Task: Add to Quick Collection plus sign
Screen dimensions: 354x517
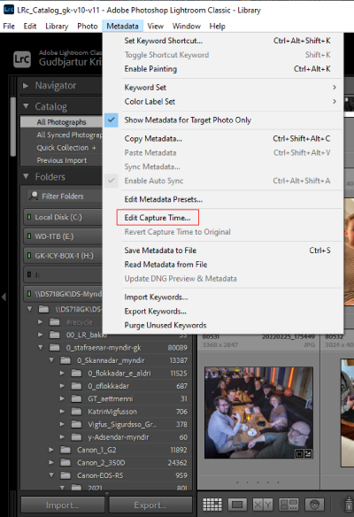Action: coord(95,148)
